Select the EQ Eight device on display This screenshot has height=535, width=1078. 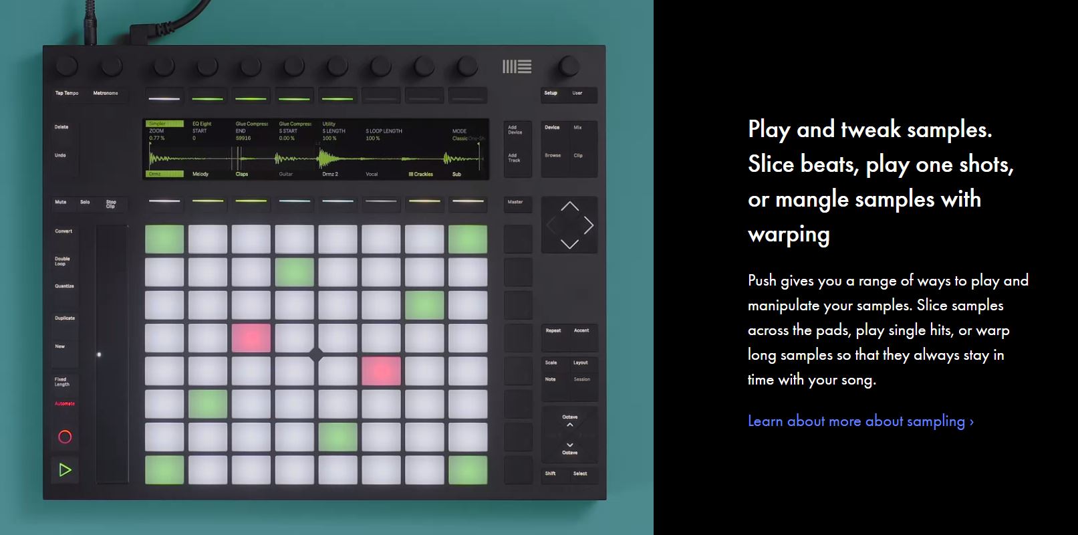[x=202, y=124]
